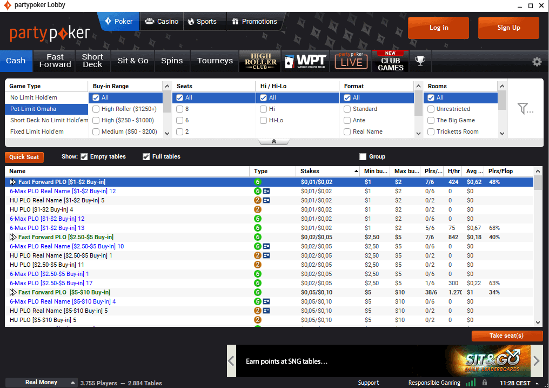Open the filter funnel icon
The height and width of the screenshot is (388, 549).
(x=525, y=109)
